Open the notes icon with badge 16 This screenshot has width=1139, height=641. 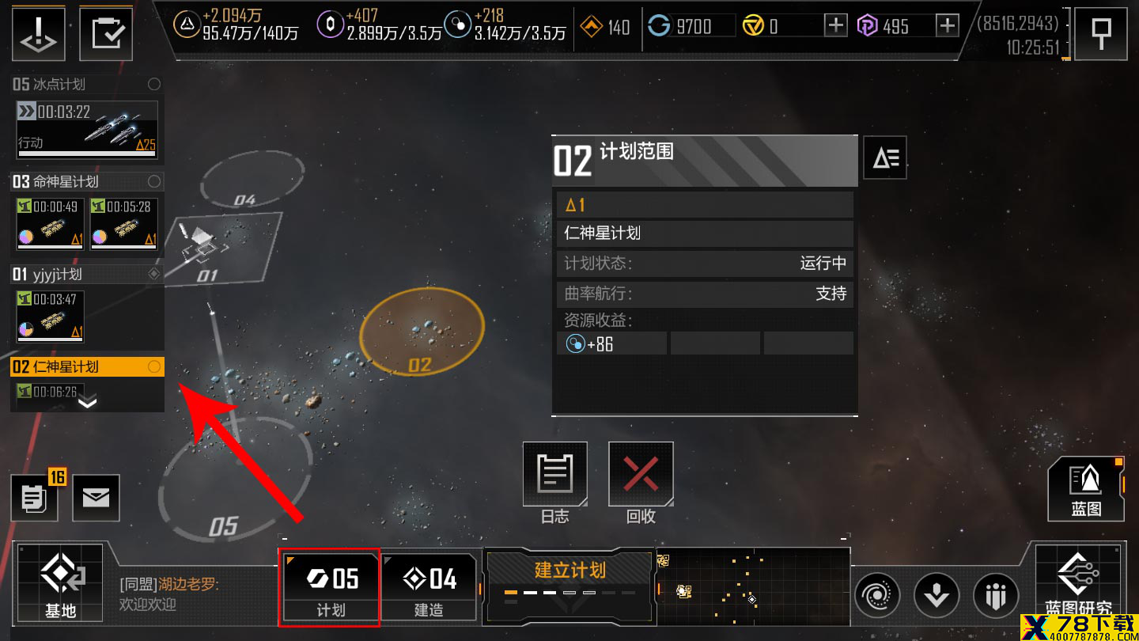(x=34, y=498)
